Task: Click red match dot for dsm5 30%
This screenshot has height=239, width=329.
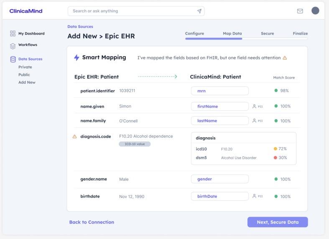Action: tap(275, 158)
